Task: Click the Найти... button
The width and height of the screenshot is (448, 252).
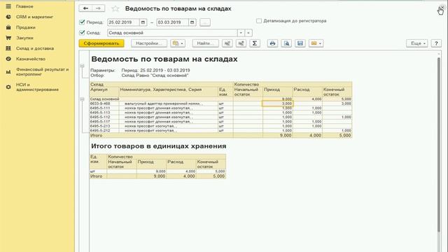Action: (205, 43)
